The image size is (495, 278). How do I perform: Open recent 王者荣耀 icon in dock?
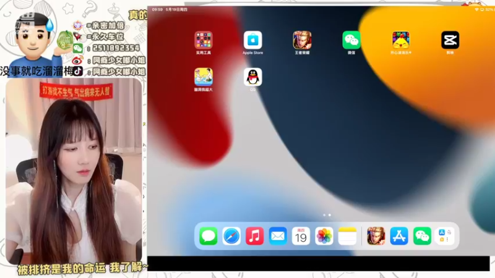pyautogui.click(x=376, y=236)
